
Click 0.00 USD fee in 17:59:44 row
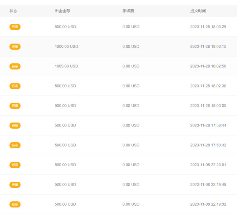click(x=131, y=125)
